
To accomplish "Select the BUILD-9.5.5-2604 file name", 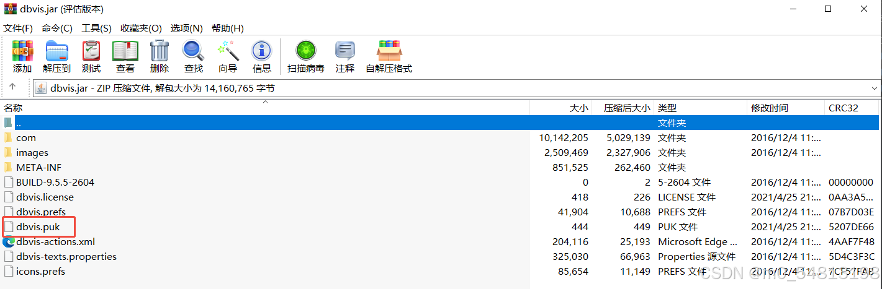I will tap(55, 182).
